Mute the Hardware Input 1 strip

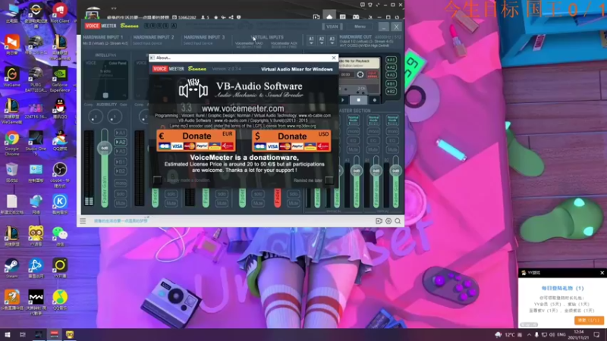[121, 203]
